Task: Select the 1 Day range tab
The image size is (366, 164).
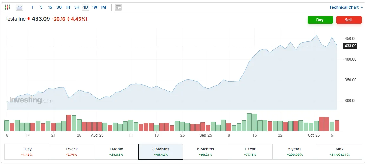Action: click(27, 152)
